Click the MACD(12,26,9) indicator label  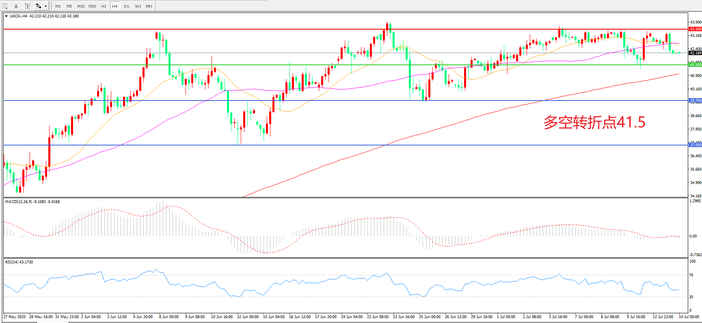click(32, 201)
